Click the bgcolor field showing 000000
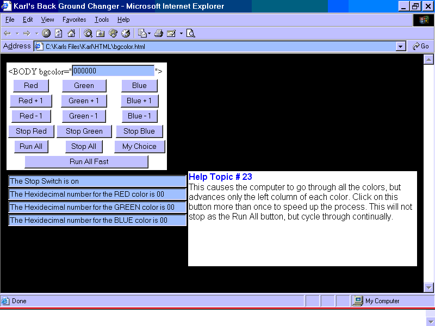435x326 pixels. click(113, 71)
